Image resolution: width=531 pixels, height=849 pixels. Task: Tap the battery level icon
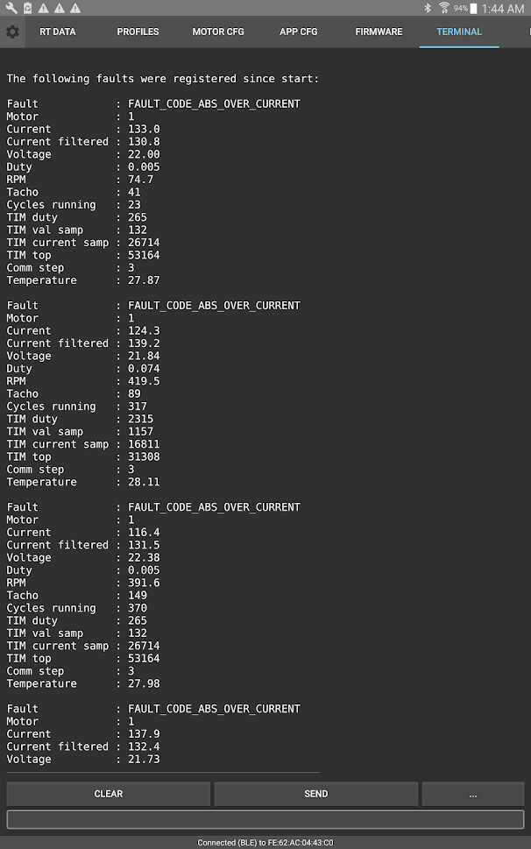(x=474, y=9)
